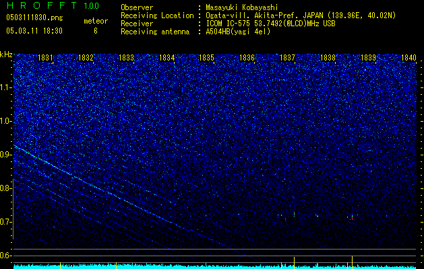The image size is (424, 269).
Task: Select the version number 1.00
Action: click(92, 6)
